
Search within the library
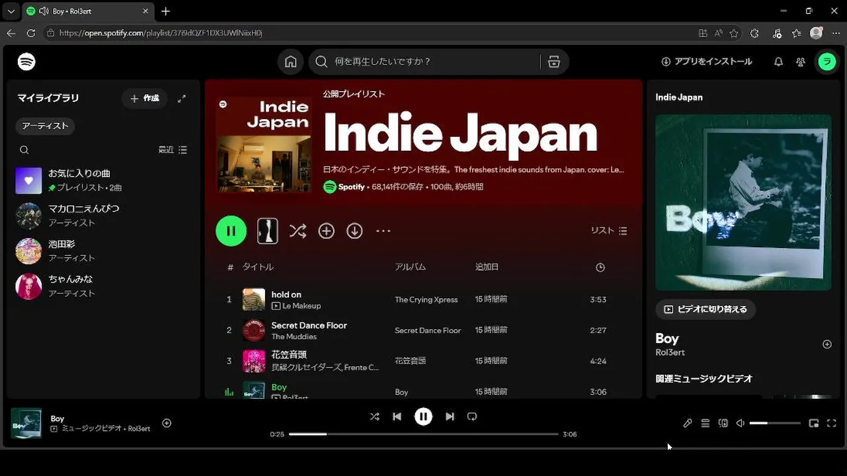pos(24,150)
